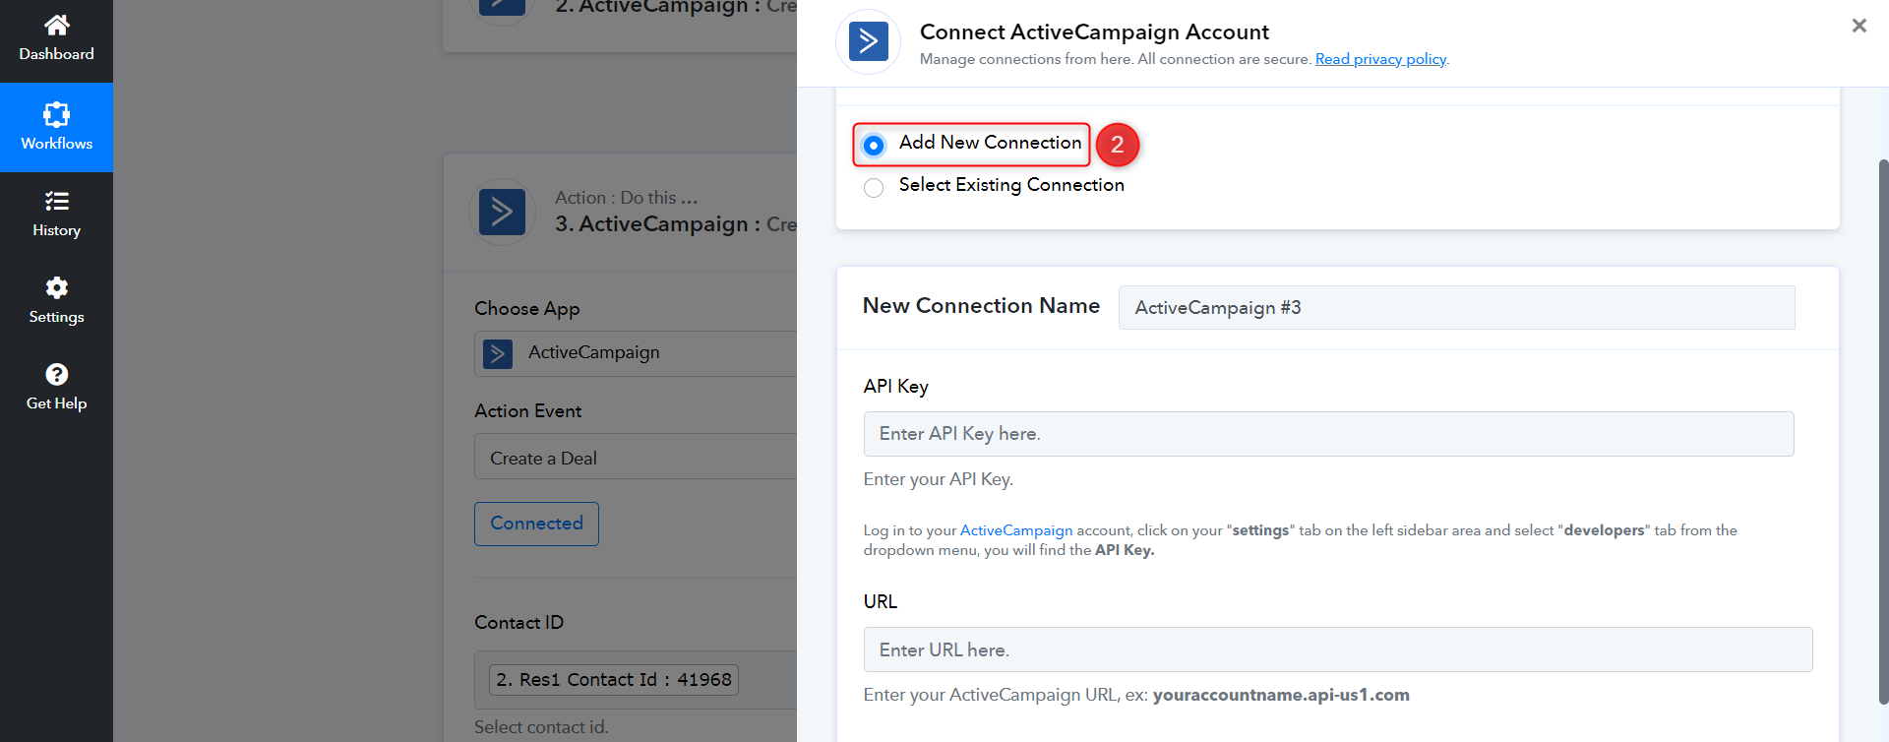1889x742 pixels.
Task: Open the Action Event Create a Deal dropdown
Action: [636, 457]
